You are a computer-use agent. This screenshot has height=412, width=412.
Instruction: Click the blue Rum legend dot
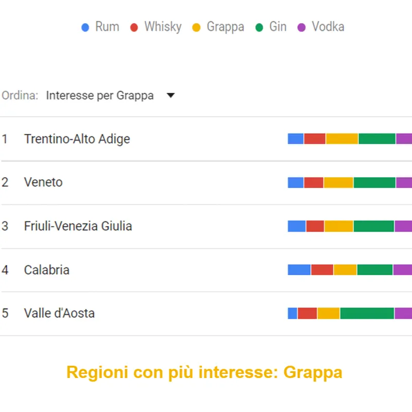(x=85, y=27)
